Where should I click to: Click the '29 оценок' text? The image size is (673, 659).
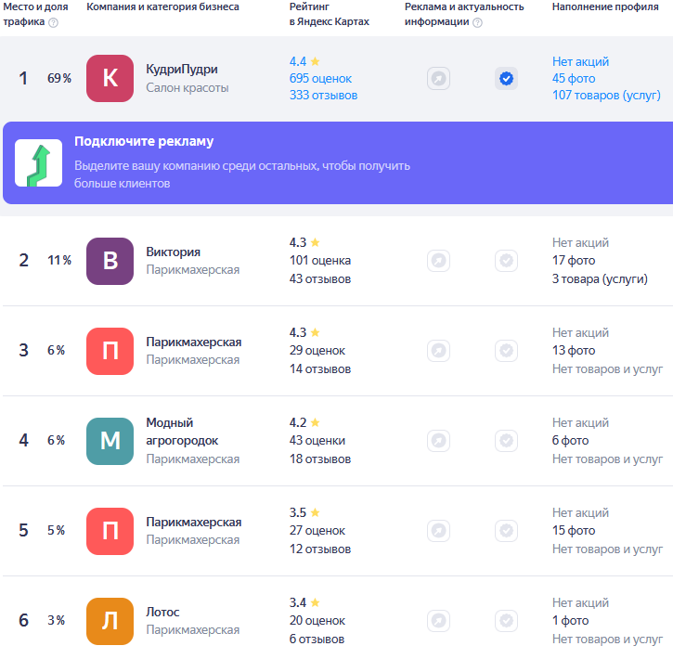(x=317, y=351)
